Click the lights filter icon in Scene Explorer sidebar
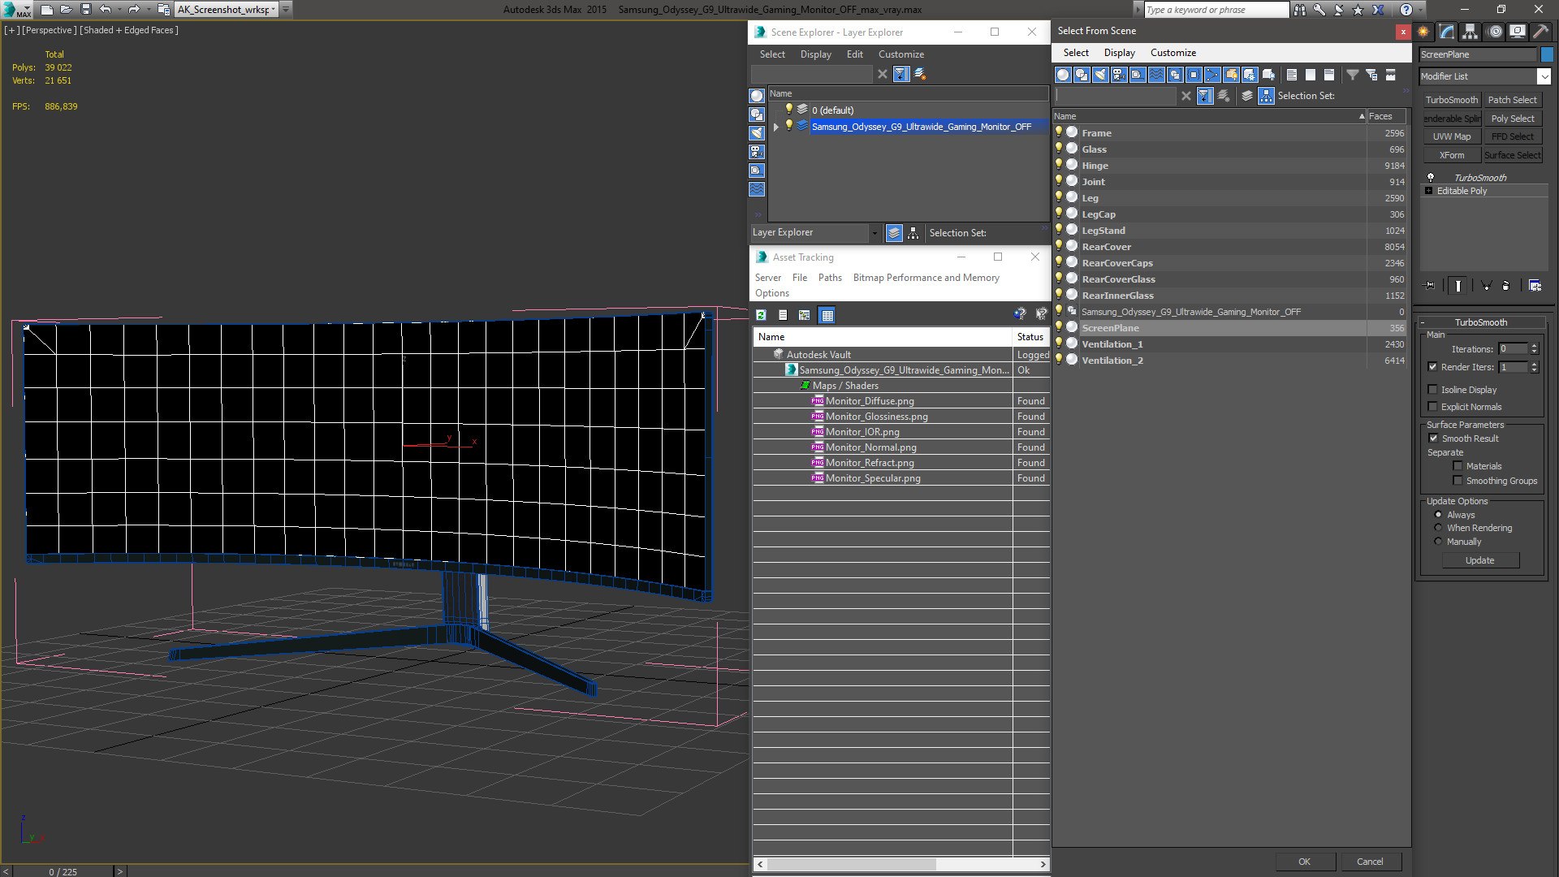This screenshot has width=1559, height=877. click(x=757, y=133)
